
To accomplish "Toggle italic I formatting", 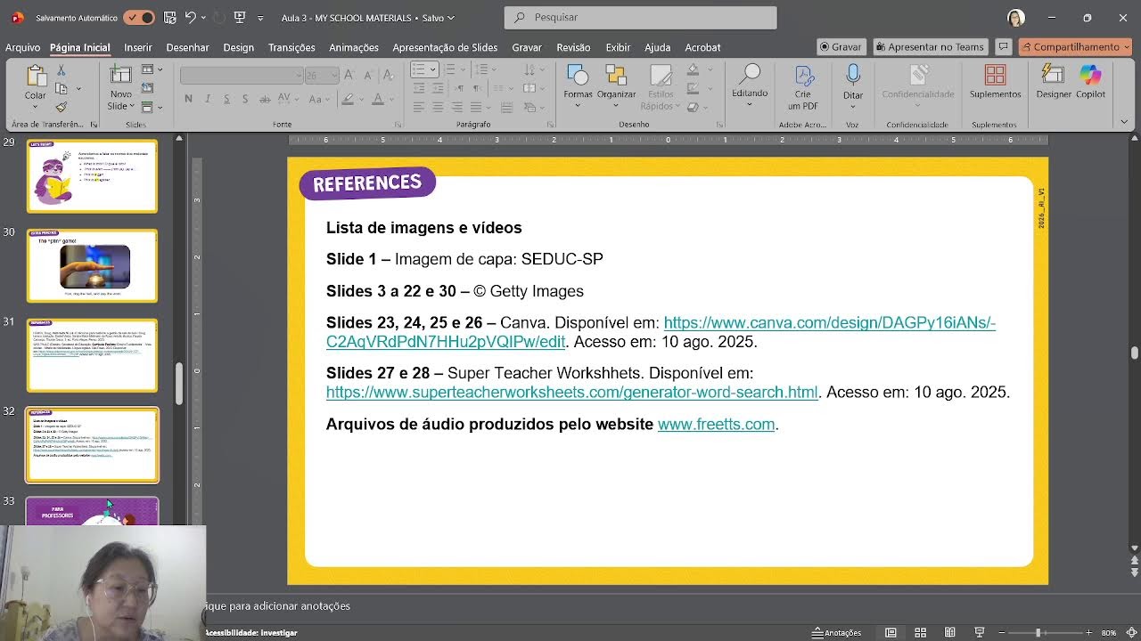I will (x=208, y=99).
